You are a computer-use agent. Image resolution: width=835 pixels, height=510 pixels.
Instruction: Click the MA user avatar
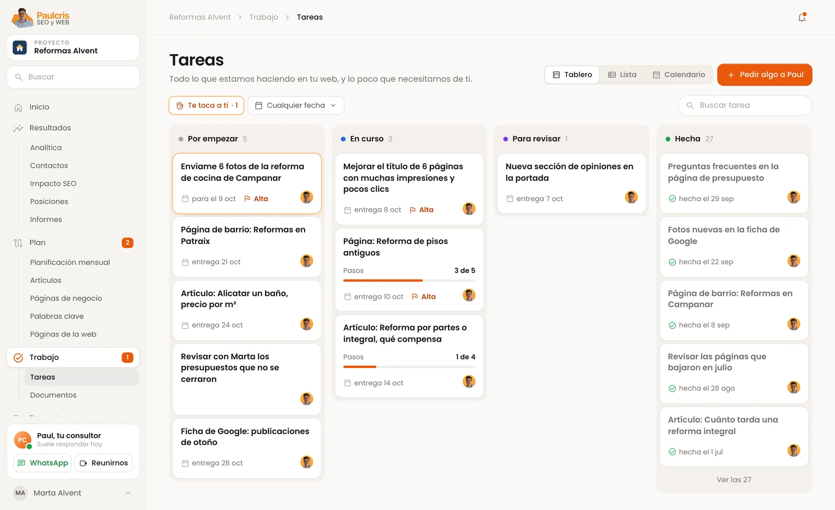(20, 493)
